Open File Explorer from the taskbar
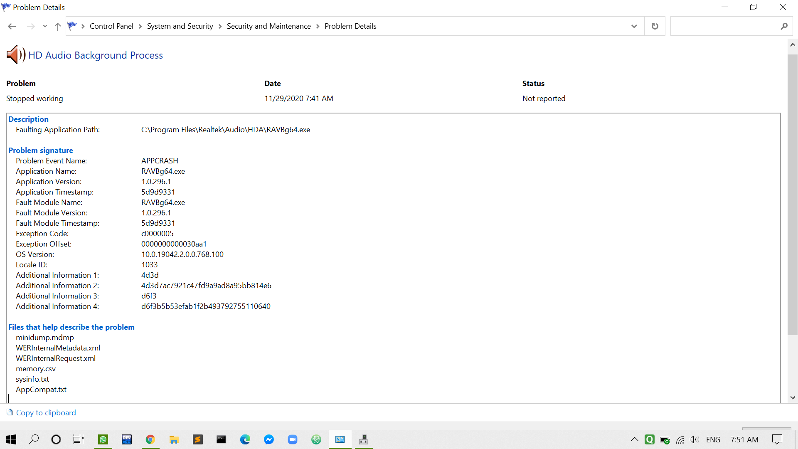The image size is (798, 449). (x=174, y=439)
